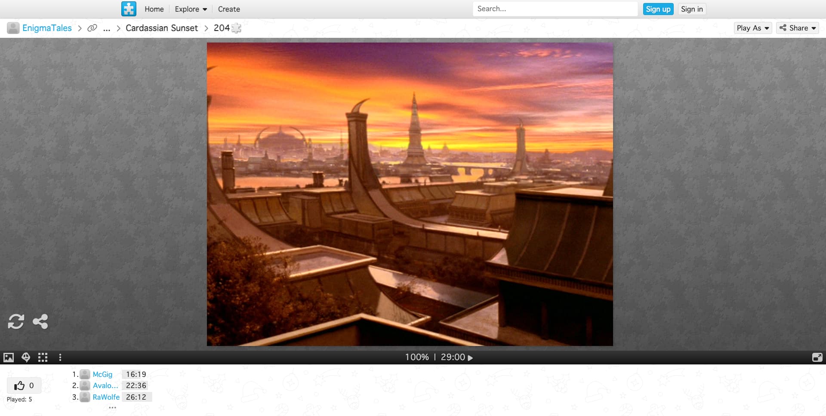This screenshot has width=826, height=416.
Task: Click the Avalo... avatar icon
Action: click(x=85, y=385)
